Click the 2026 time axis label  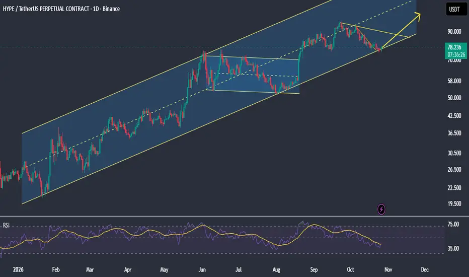pyautogui.click(x=18, y=269)
